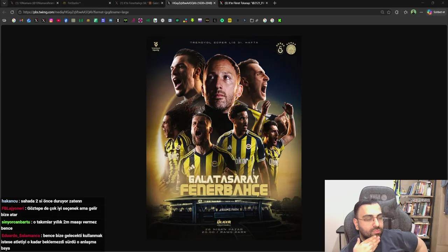The height and width of the screenshot is (252, 448).
Task: Click the Sohbet et Copilot button
Action: [x=436, y=12]
